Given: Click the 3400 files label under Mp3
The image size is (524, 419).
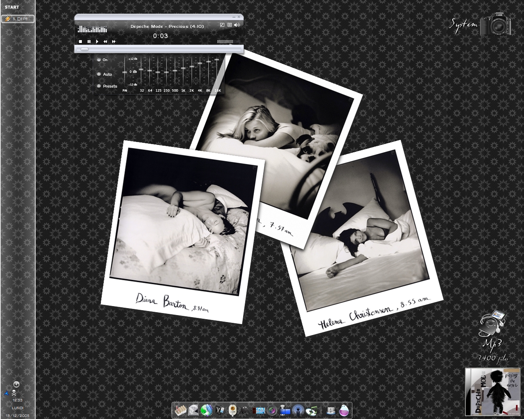Looking at the screenshot, I should tap(493, 358).
